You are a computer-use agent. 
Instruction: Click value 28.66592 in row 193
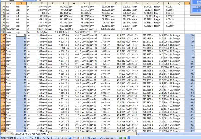point(42,7)
